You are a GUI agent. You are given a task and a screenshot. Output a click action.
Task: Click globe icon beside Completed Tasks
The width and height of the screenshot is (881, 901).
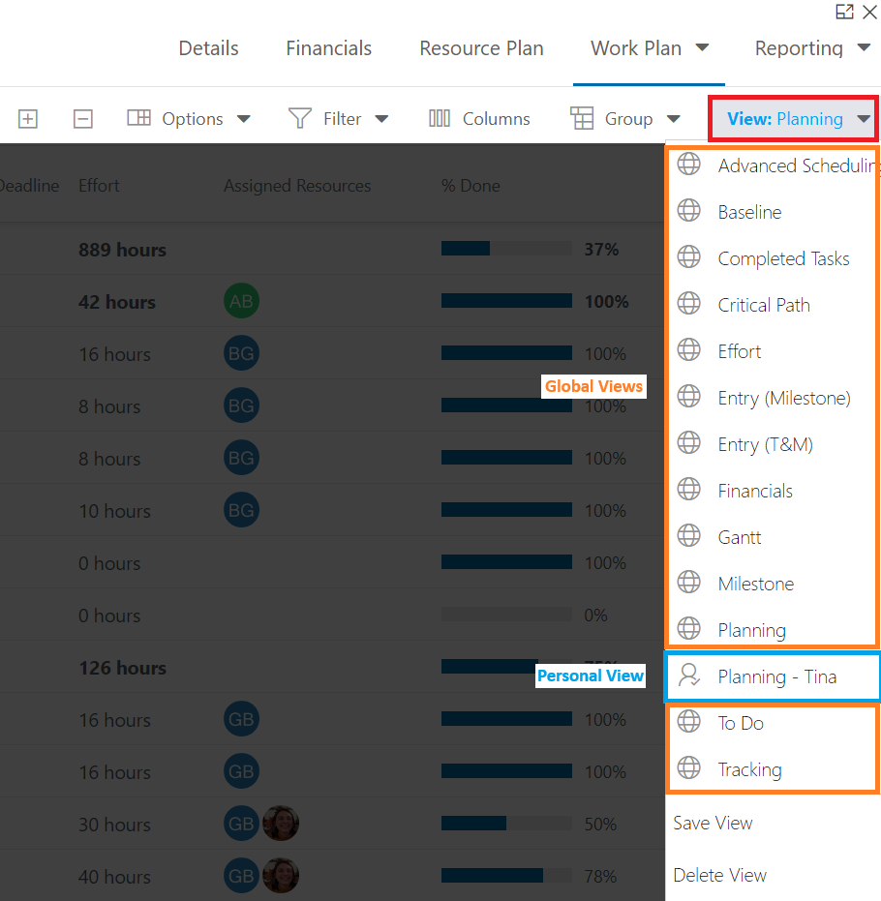tap(688, 256)
